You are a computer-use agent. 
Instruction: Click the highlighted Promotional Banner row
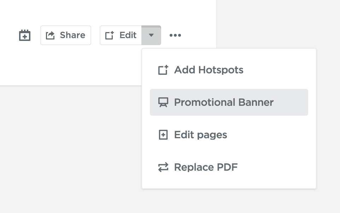pos(229,102)
